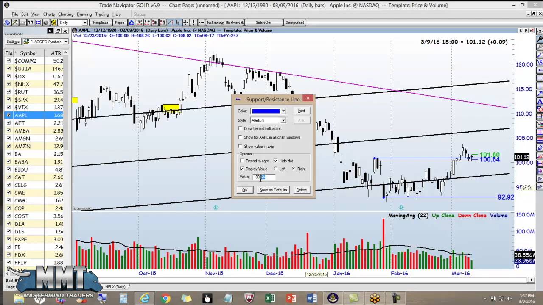Select the trend line drawing tool

pyautogui.click(x=540, y=55)
